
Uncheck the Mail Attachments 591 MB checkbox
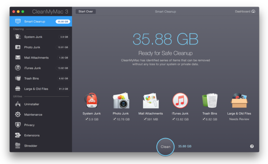pos(145,119)
